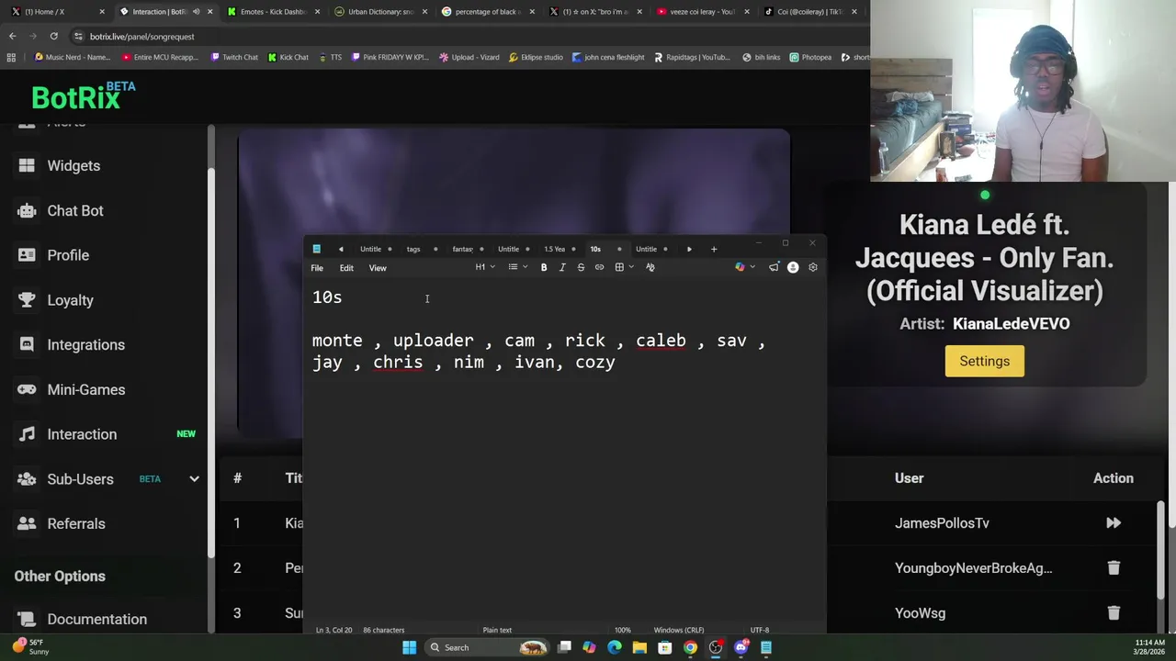The image size is (1176, 661).
Task: Open Mini-Games sidebar page
Action: click(x=85, y=390)
